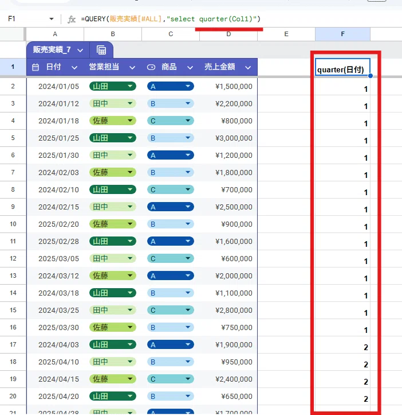Click the F1 name box
Screen dimensions: 402x415
click(x=11, y=19)
